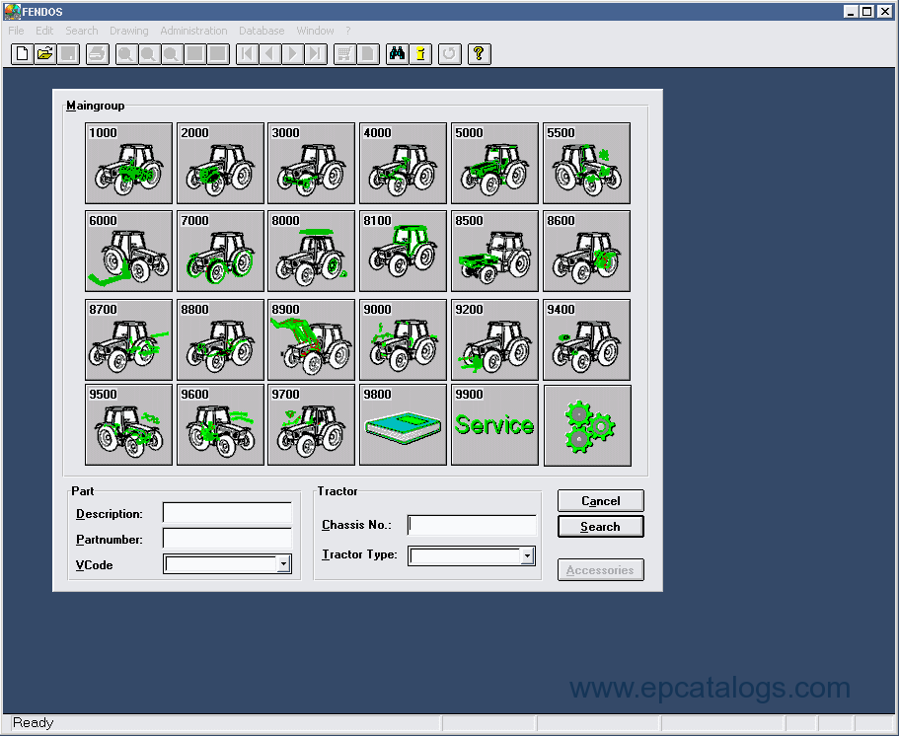Open the Drawing menu
Image resolution: width=899 pixels, height=736 pixels.
[x=129, y=31]
